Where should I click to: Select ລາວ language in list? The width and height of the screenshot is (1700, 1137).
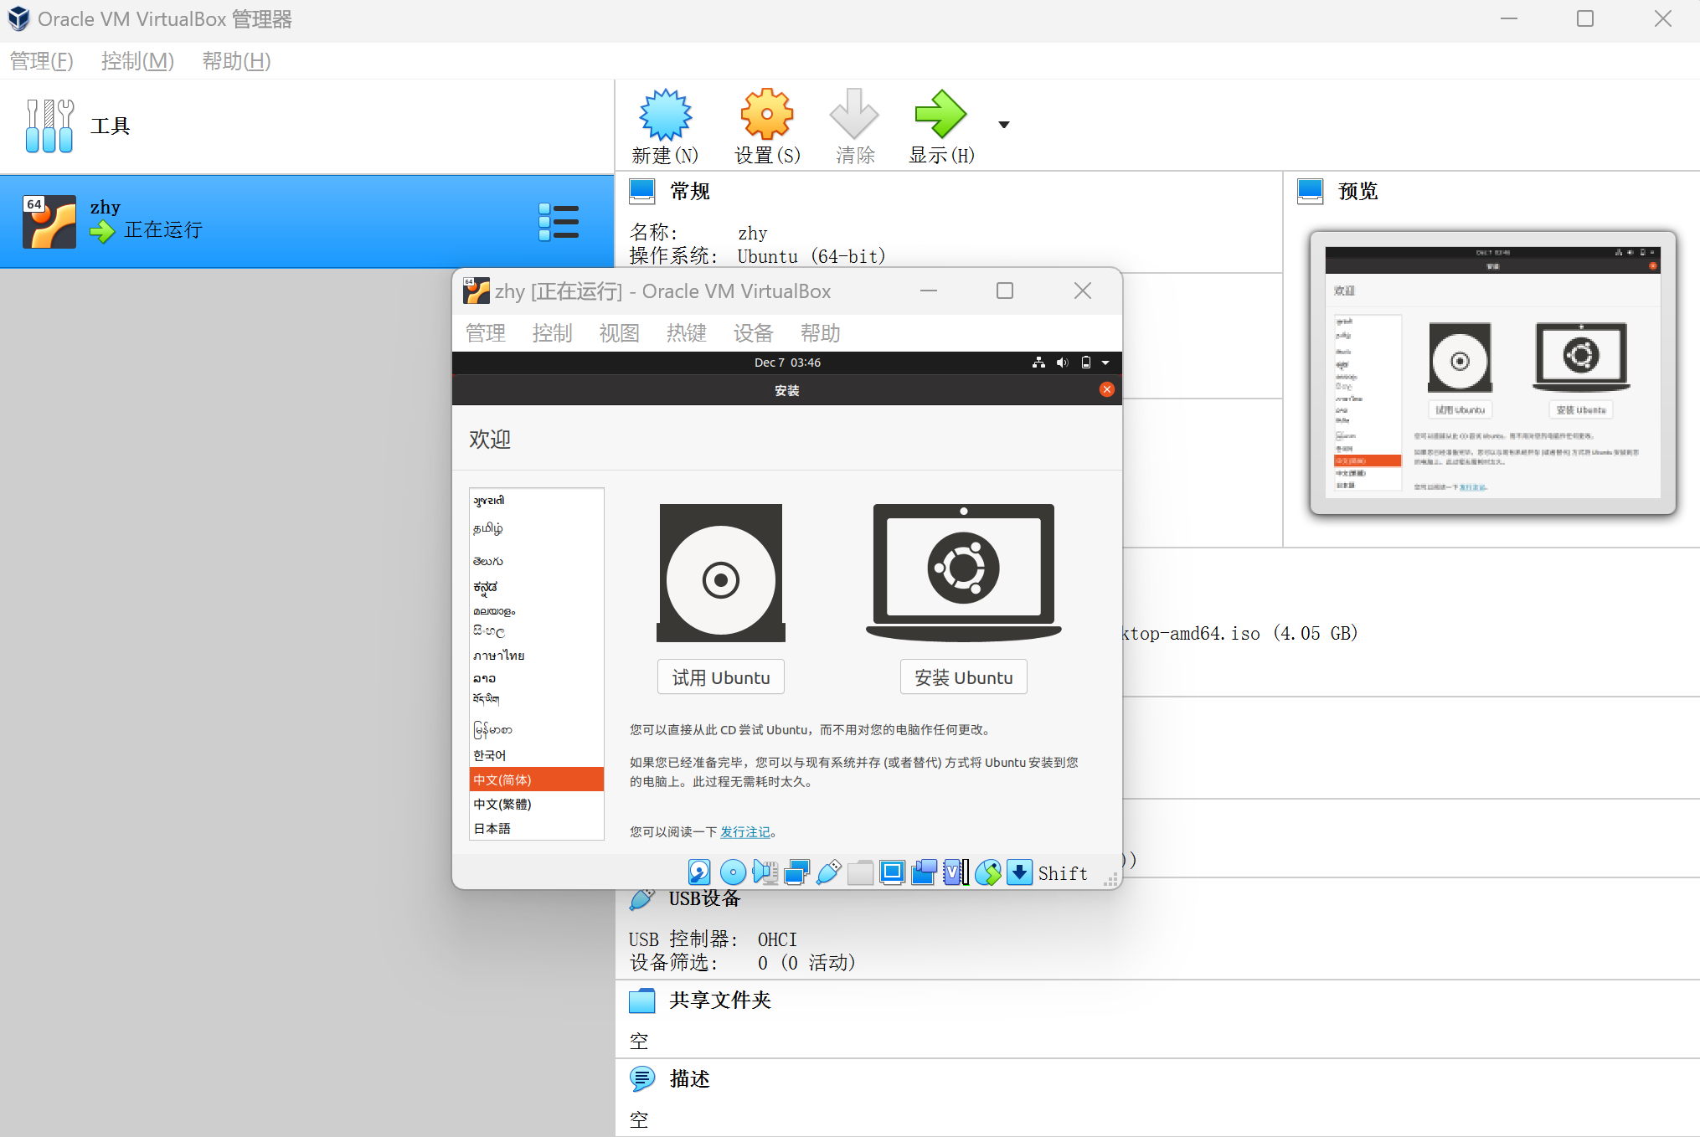pos(537,678)
